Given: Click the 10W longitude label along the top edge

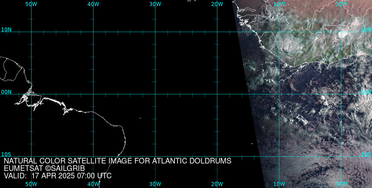Looking at the screenshot, I should (279, 4).
